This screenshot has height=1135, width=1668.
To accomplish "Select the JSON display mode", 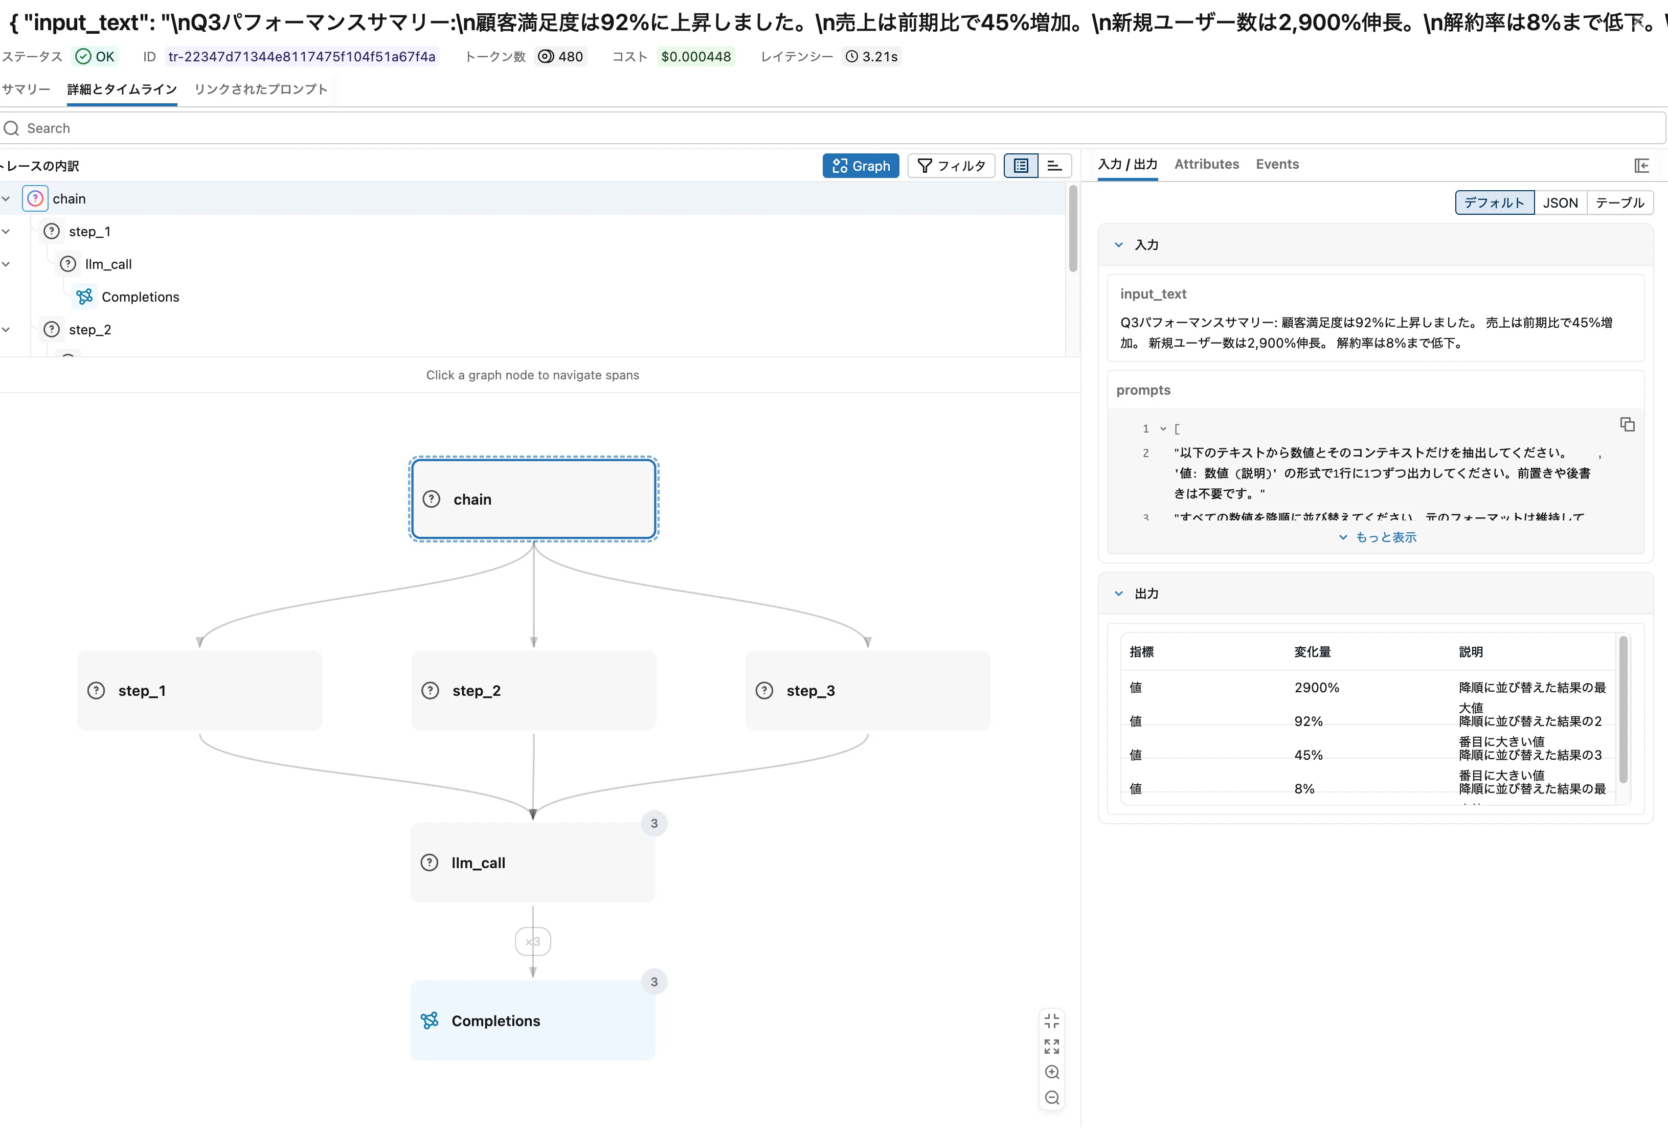I will tap(1560, 203).
